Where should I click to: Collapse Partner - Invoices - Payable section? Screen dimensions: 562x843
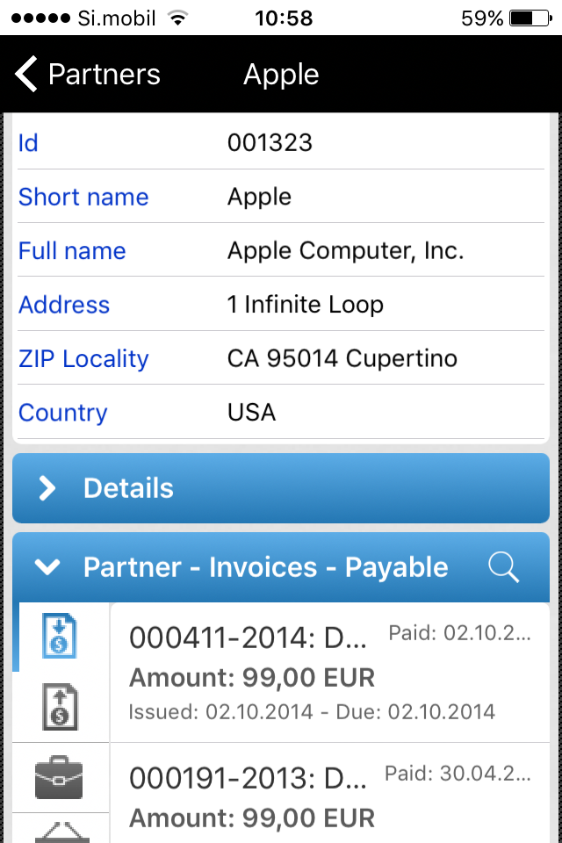click(x=47, y=566)
